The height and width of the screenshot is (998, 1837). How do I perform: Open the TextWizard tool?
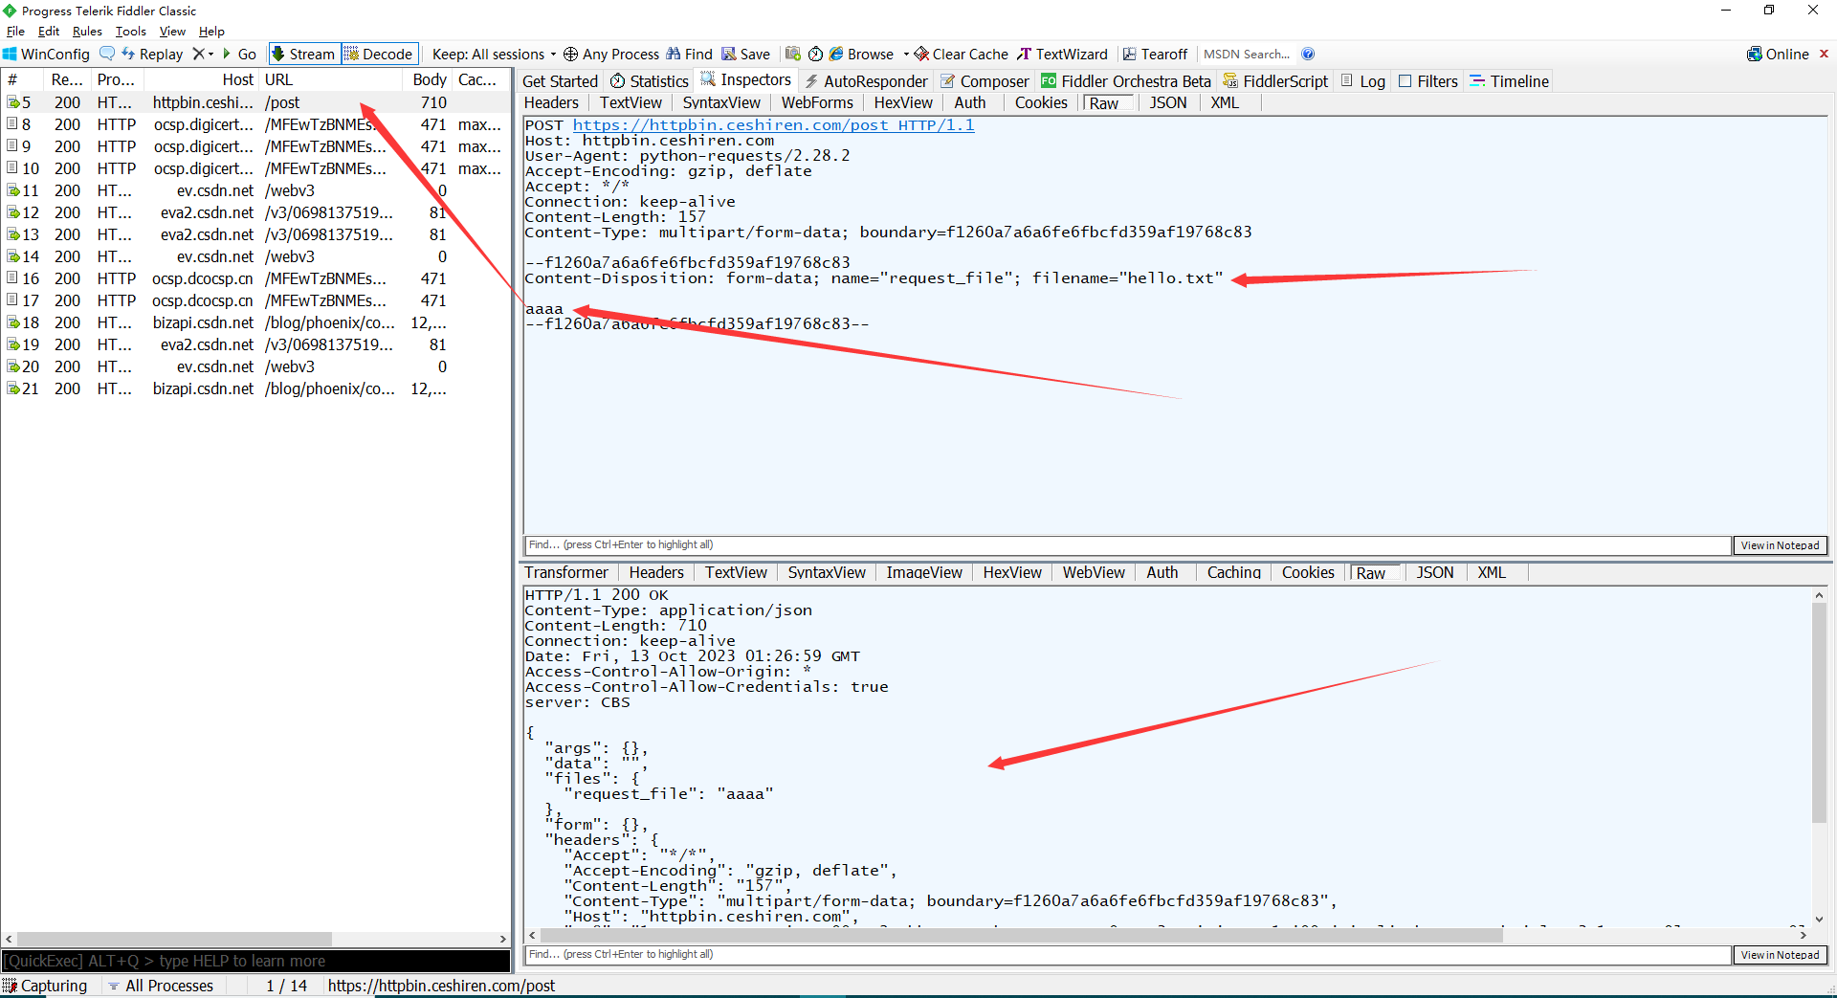(1062, 54)
